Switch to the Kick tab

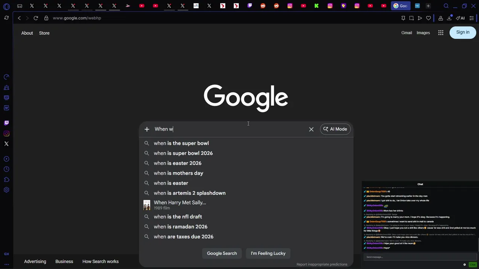317,6
